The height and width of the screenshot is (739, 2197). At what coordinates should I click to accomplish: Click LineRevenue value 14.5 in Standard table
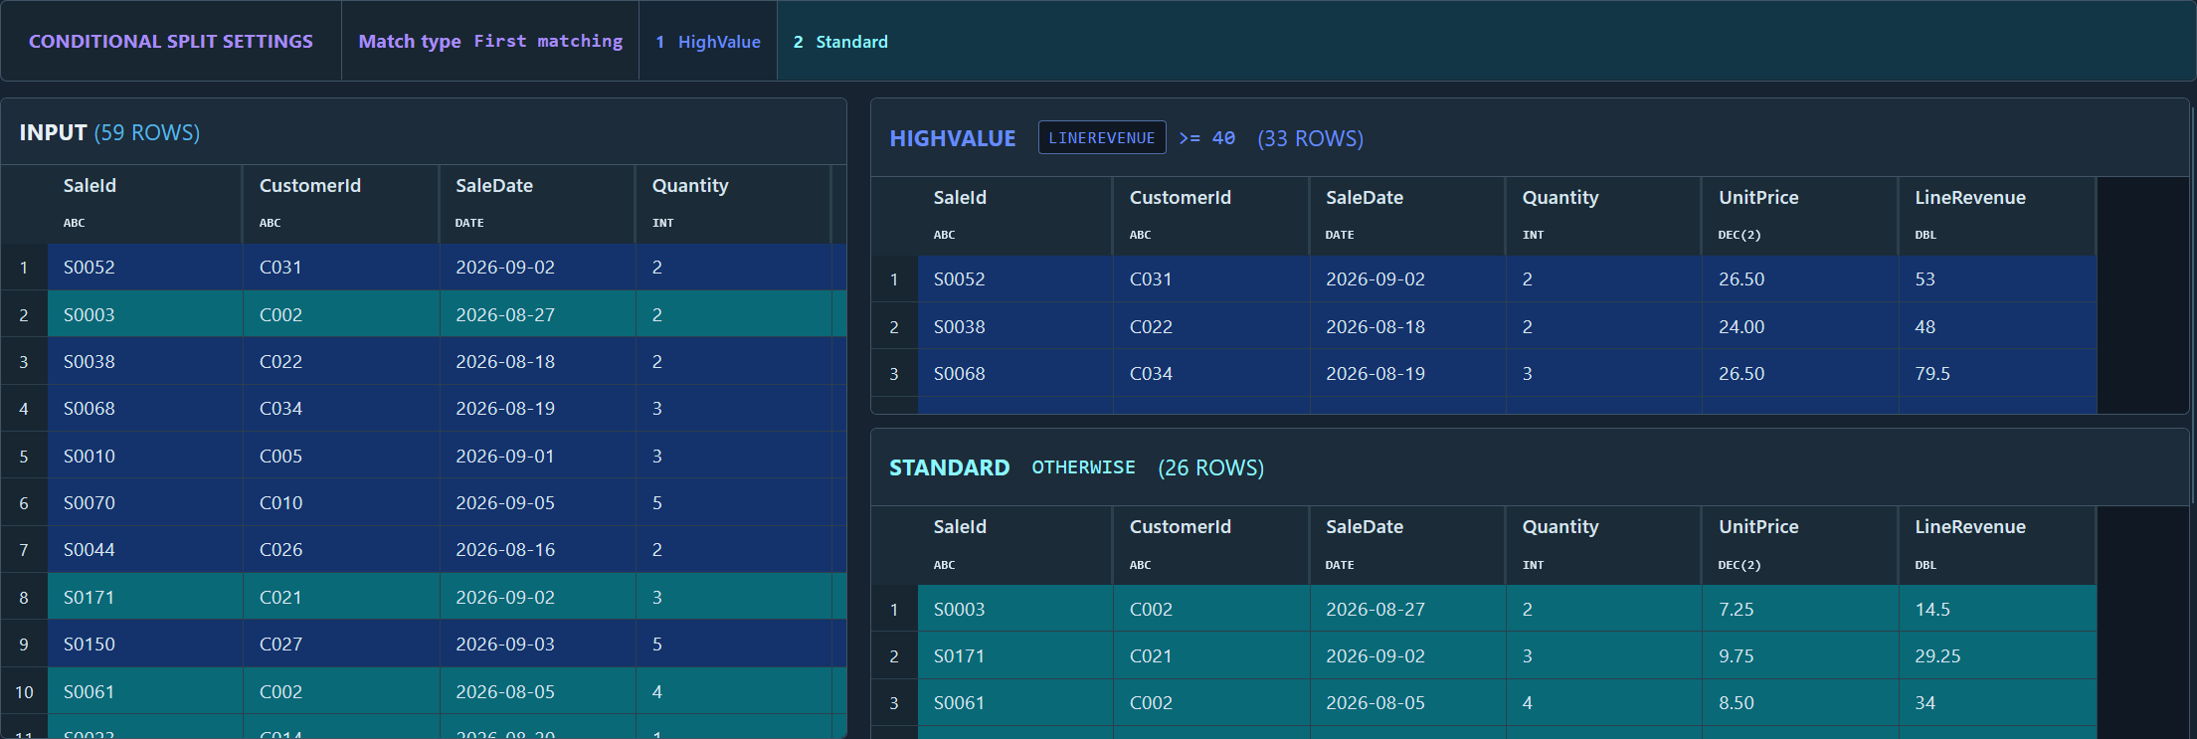(1997, 609)
